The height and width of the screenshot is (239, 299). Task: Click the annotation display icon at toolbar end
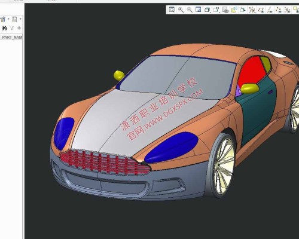[x=295, y=10]
